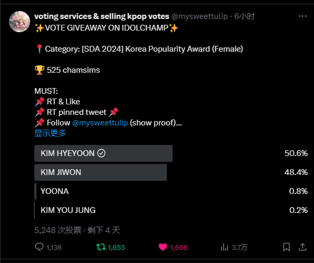314x263 pixels.
Task: Select the KIM JIWON poll option
Action: click(171, 172)
